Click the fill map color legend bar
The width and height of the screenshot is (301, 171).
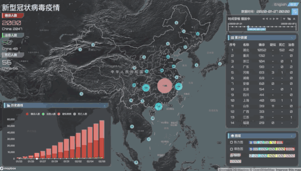272,149
